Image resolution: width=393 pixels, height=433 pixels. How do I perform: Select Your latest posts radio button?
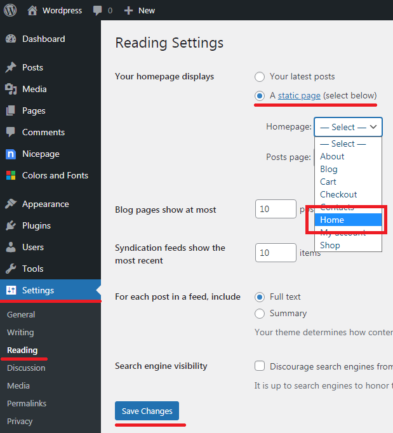260,77
